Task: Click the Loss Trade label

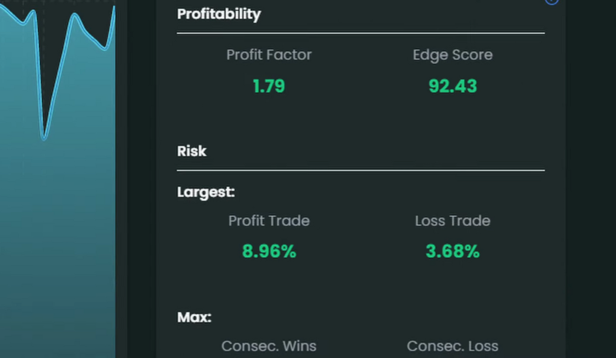Action: pyautogui.click(x=453, y=221)
